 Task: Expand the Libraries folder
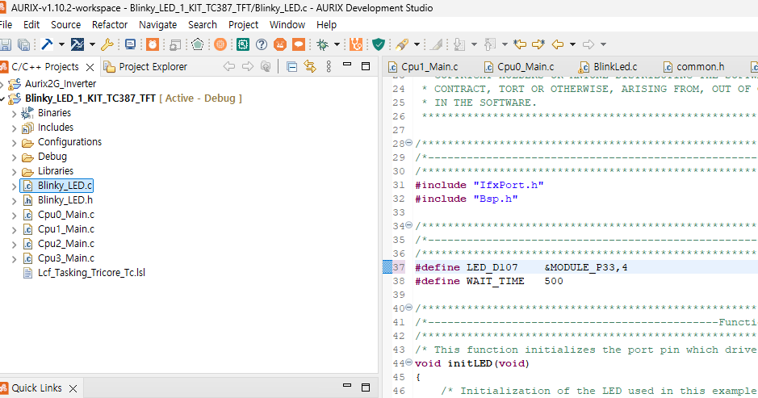click(x=14, y=172)
